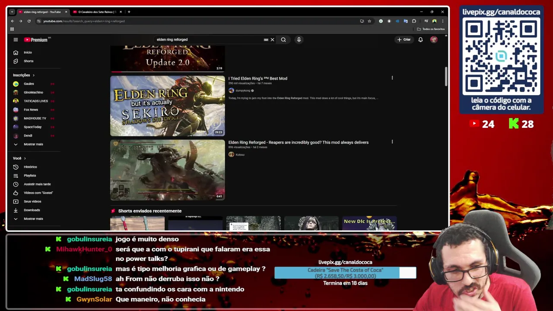Open the browser extensions puzzle icon
Screen dimensions: 553x311
point(414,21)
